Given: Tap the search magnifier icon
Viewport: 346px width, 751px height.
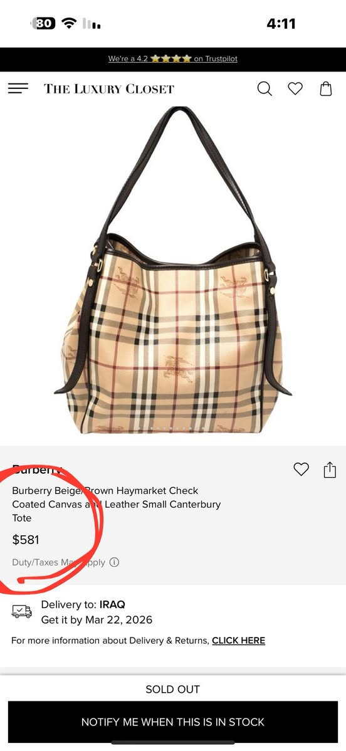Looking at the screenshot, I should 265,88.
